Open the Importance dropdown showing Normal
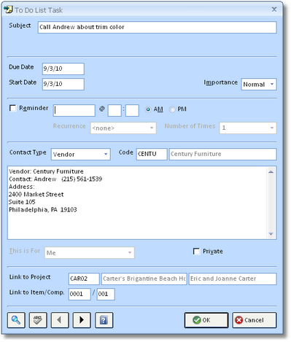Image resolution: width=291 pixels, height=342 pixels. click(259, 84)
